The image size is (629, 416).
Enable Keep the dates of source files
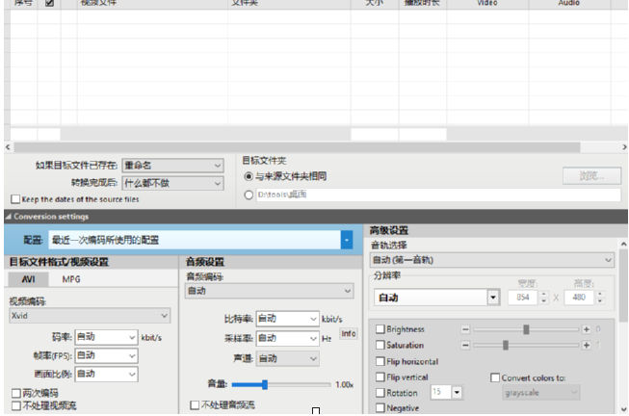pos(15,199)
